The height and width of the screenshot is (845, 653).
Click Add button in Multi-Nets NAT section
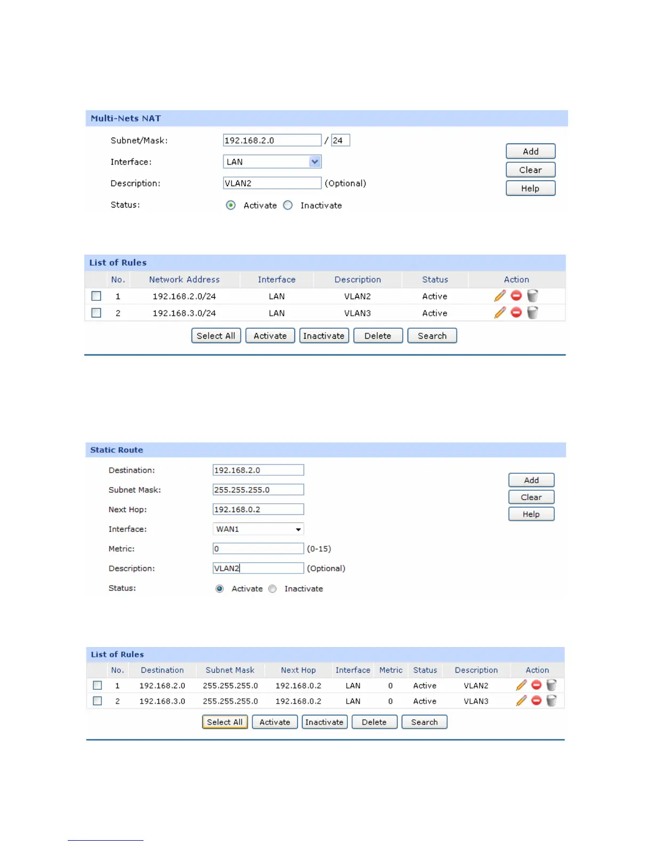[530, 152]
